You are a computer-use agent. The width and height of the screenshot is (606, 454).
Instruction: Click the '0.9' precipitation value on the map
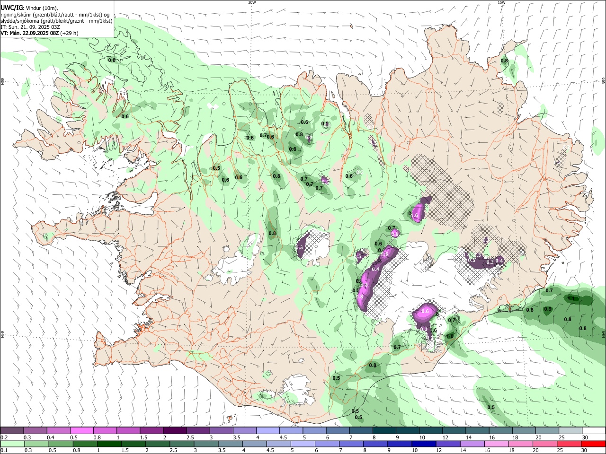tap(548, 309)
